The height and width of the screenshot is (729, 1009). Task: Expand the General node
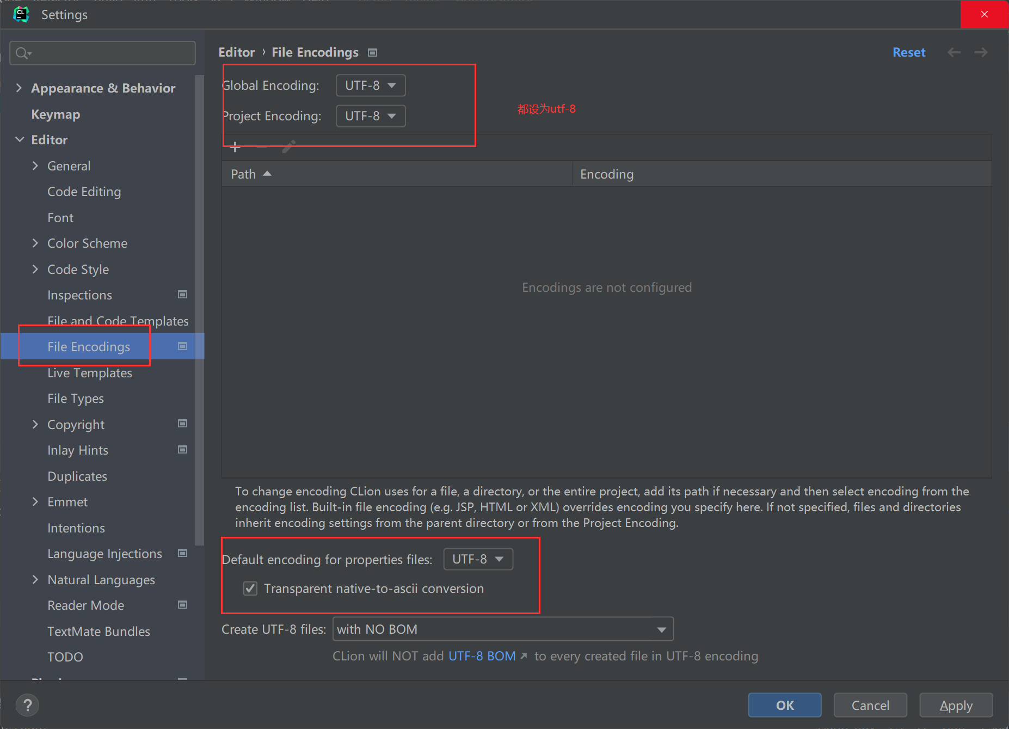coord(35,166)
